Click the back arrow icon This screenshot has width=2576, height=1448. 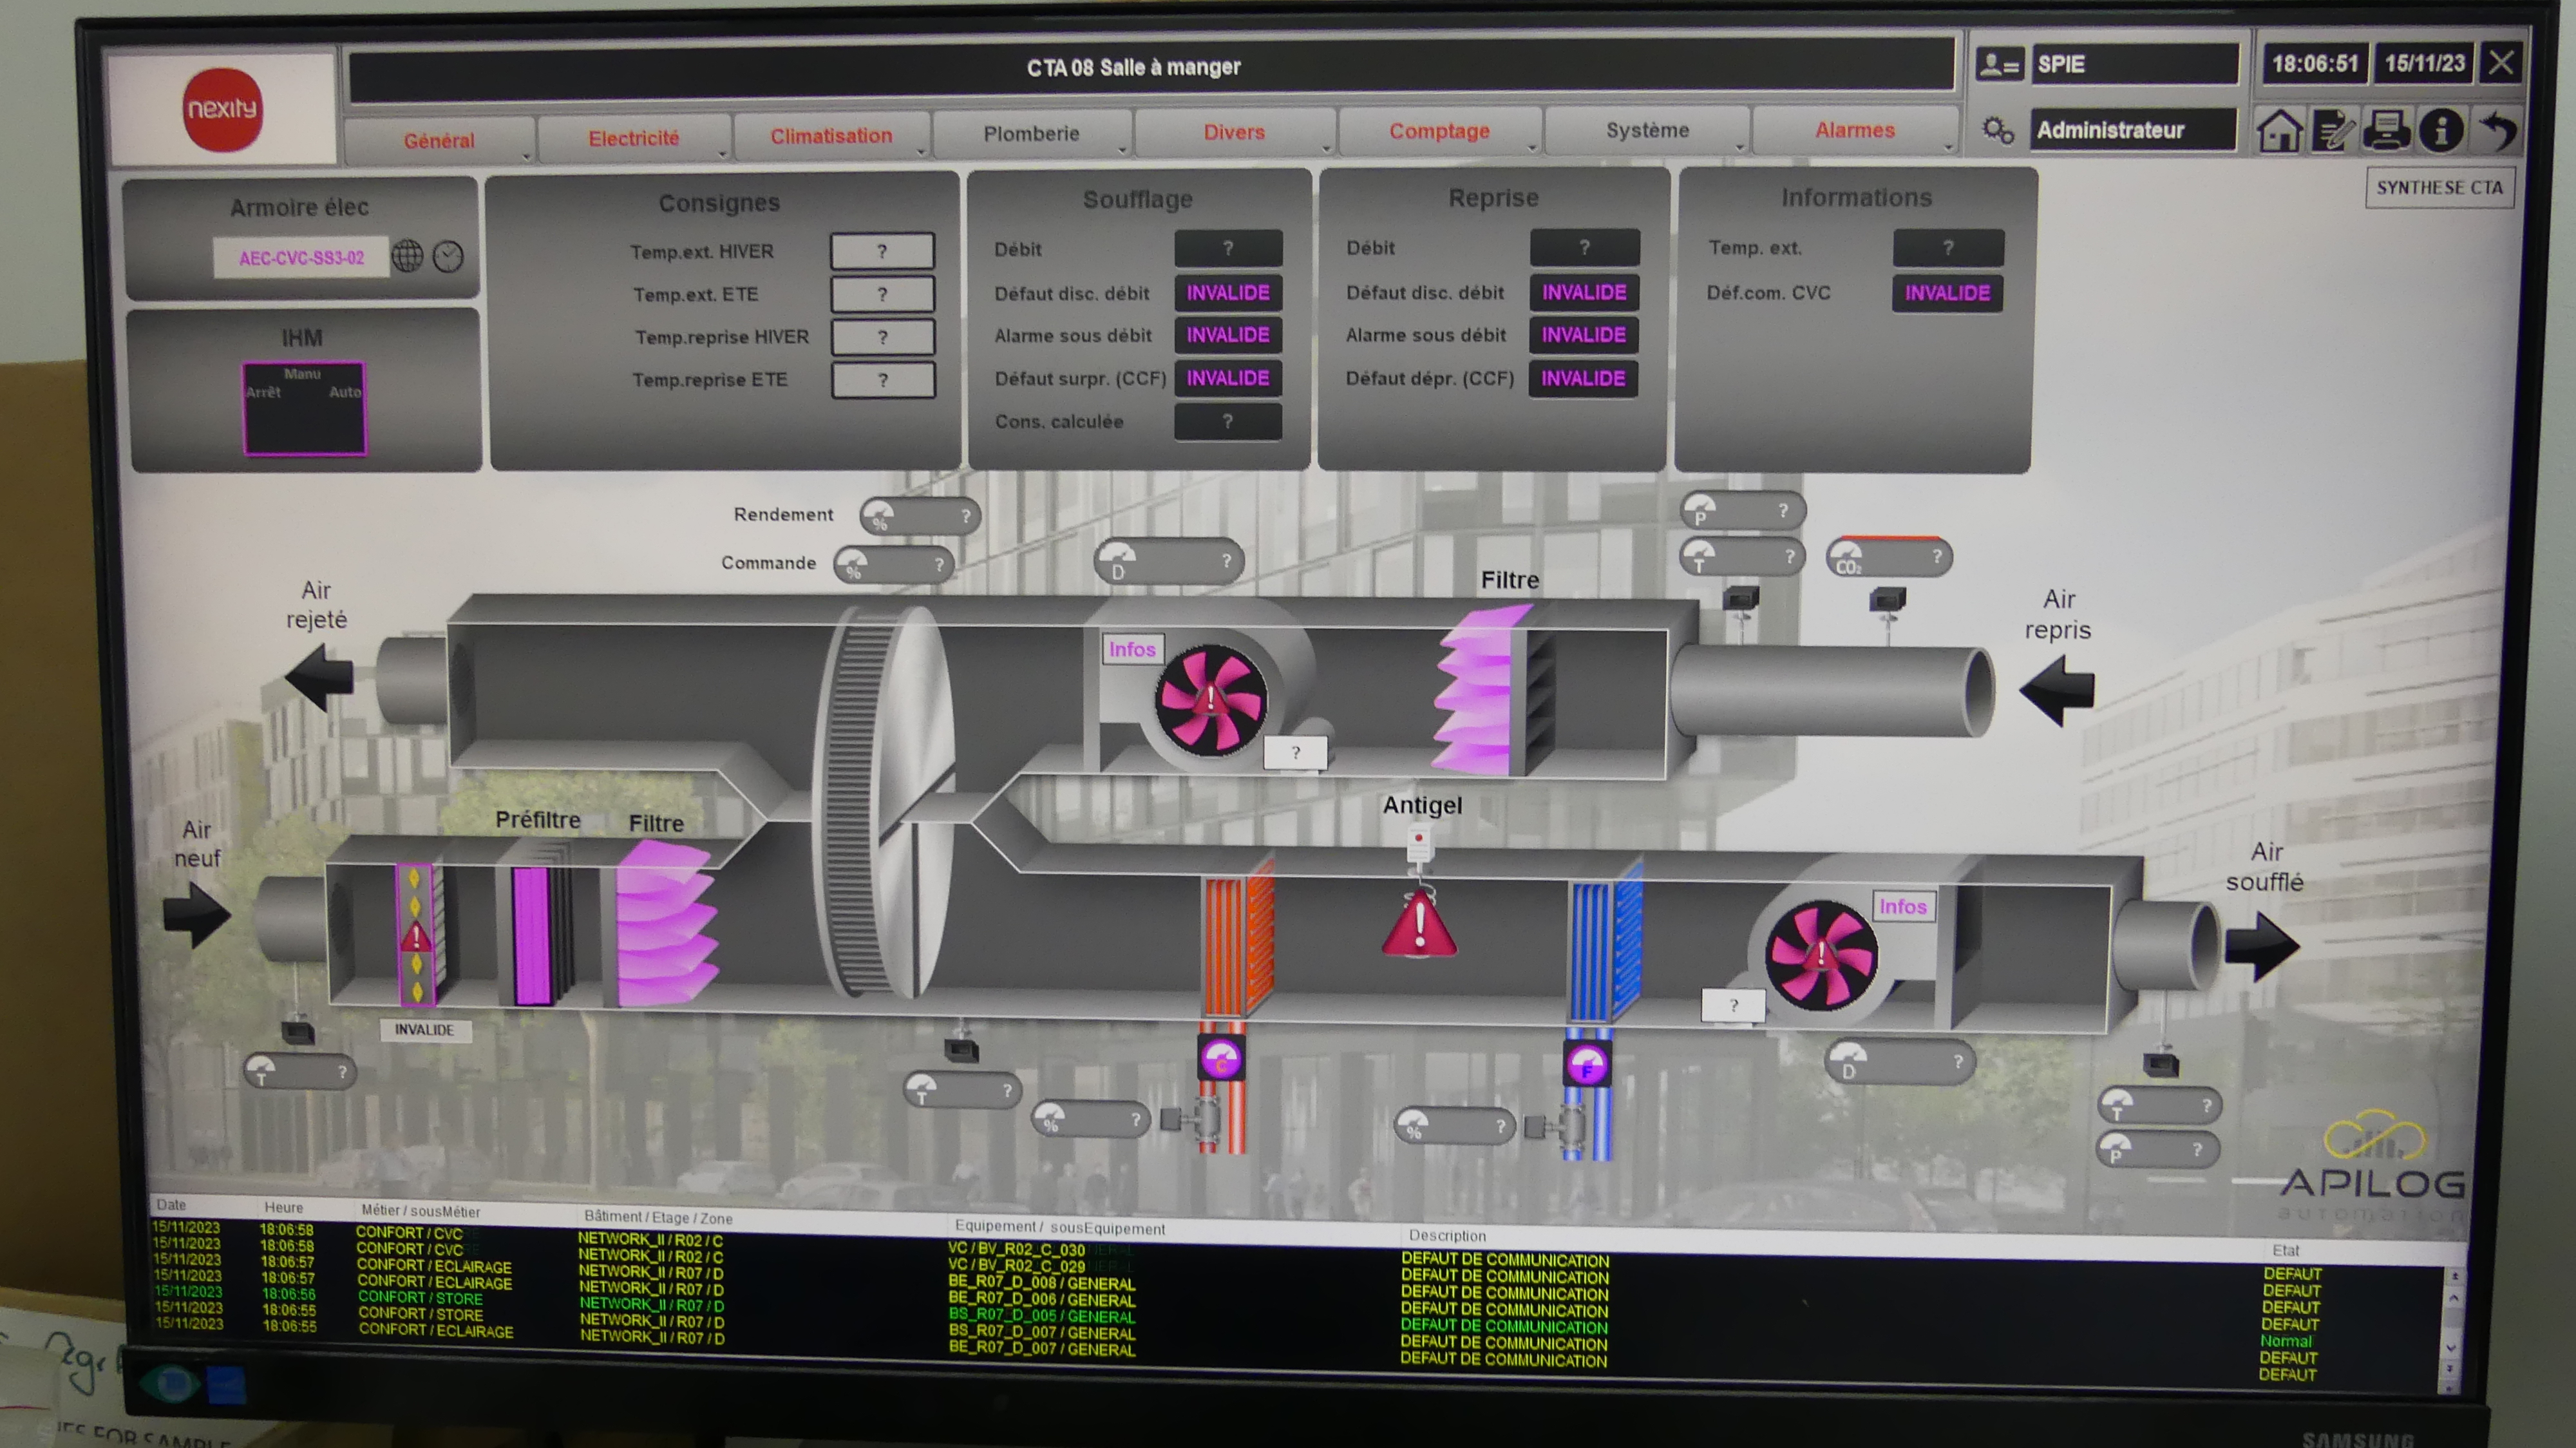pyautogui.click(x=2497, y=131)
